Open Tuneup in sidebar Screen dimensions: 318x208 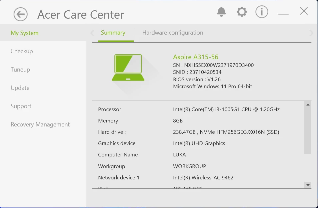click(x=20, y=70)
